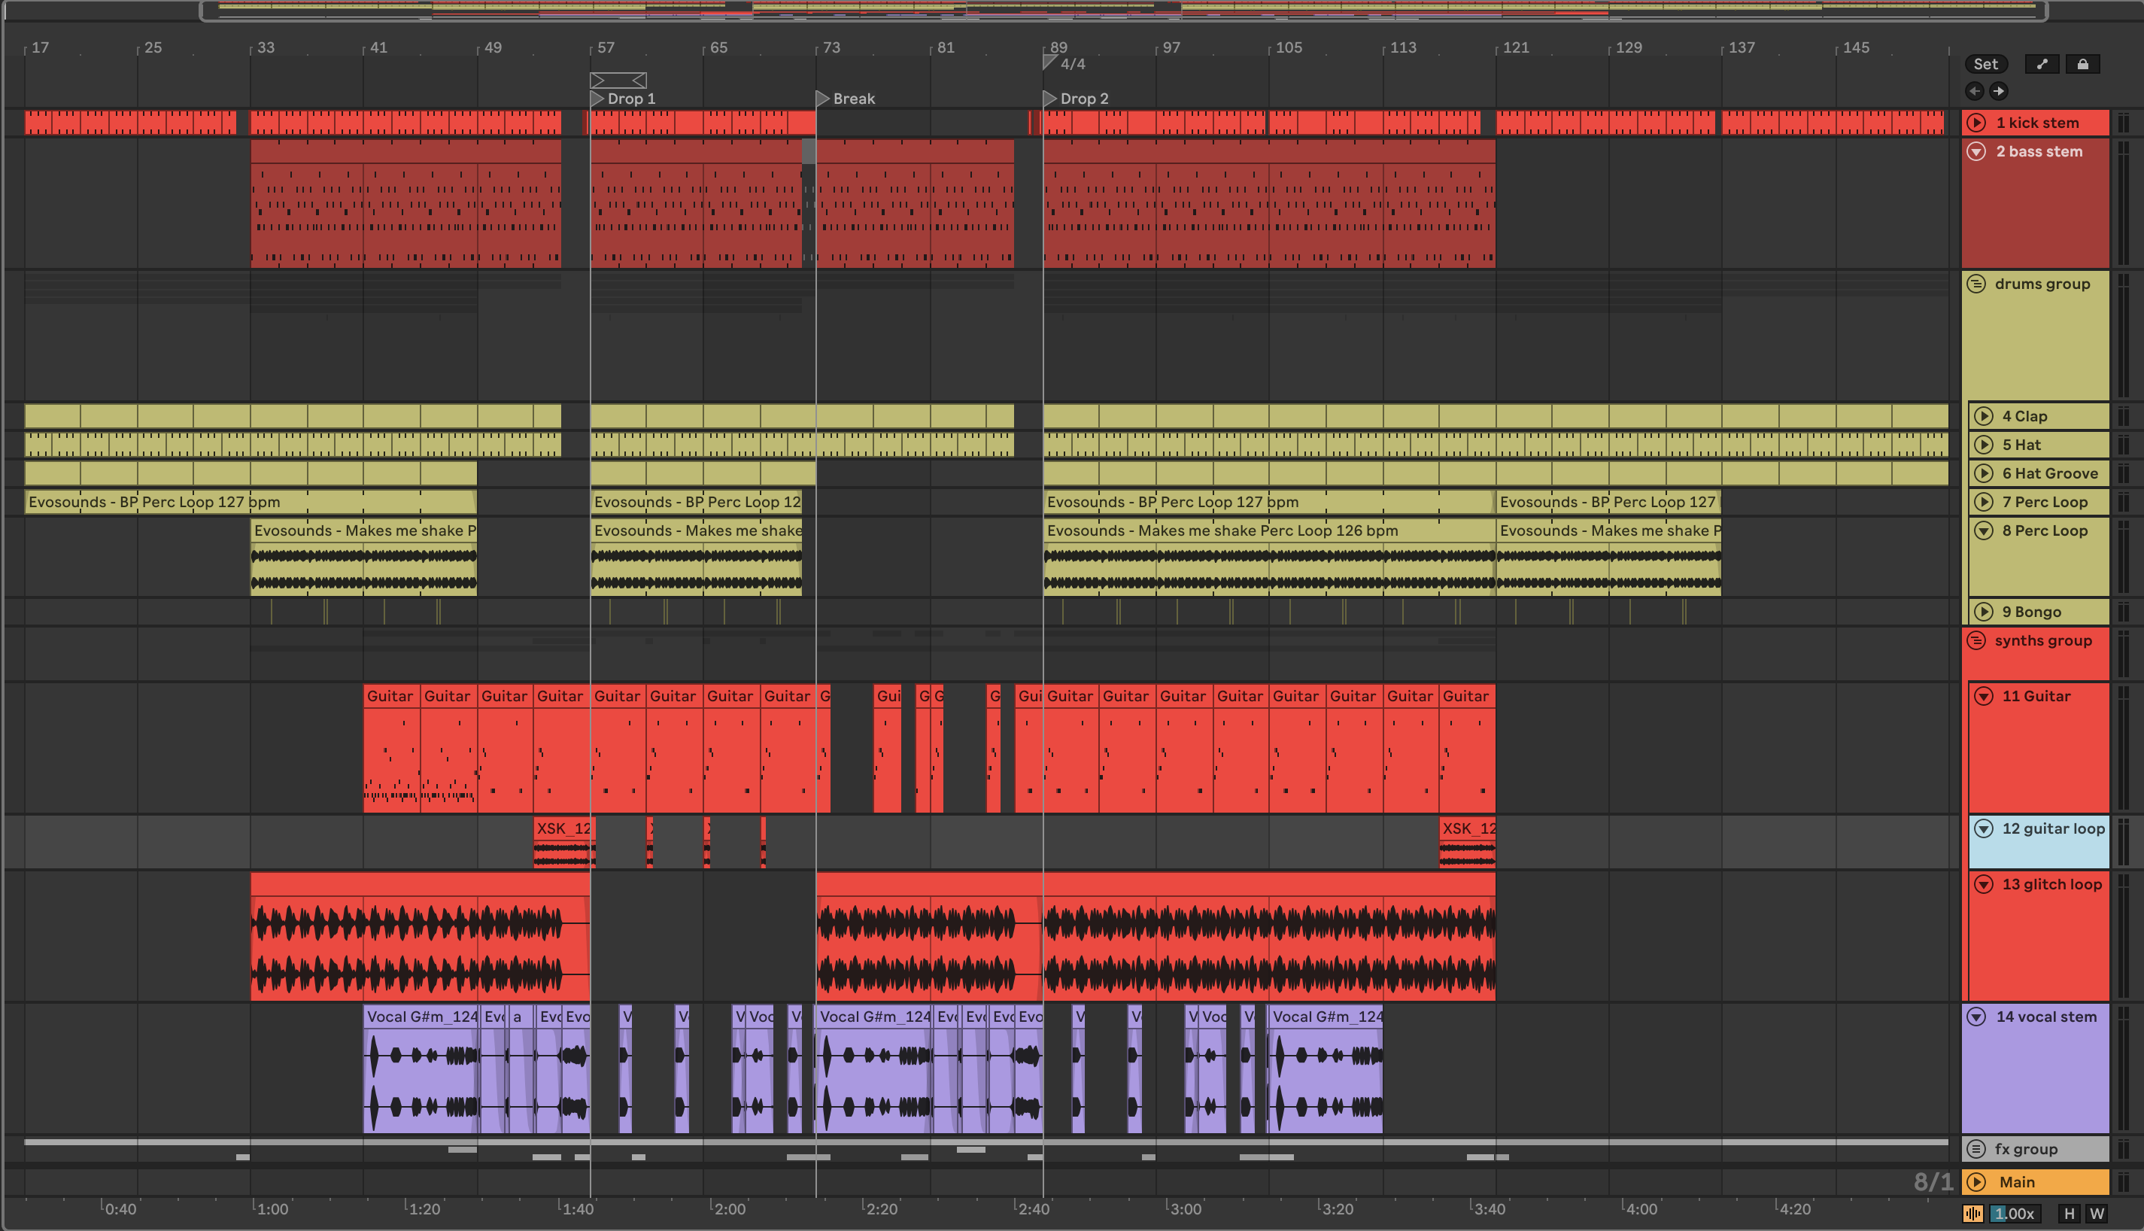
Task: Toggle the Lock Envelopes padlock icon
Action: 2082,64
